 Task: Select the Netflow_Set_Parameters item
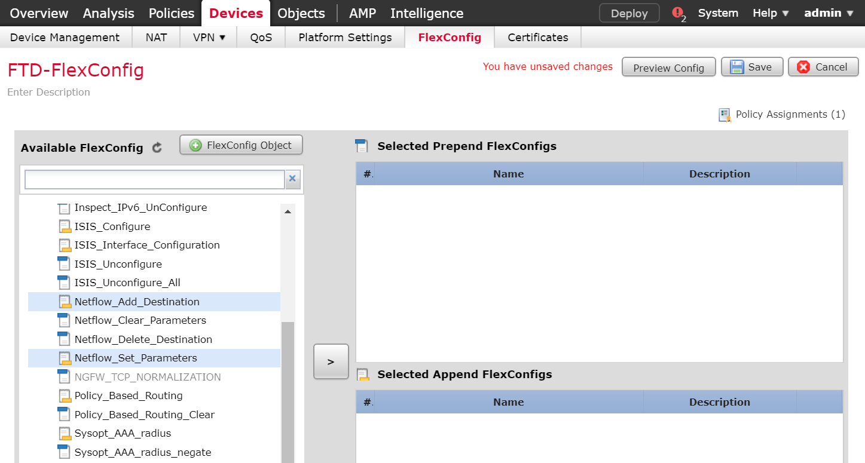point(154,358)
